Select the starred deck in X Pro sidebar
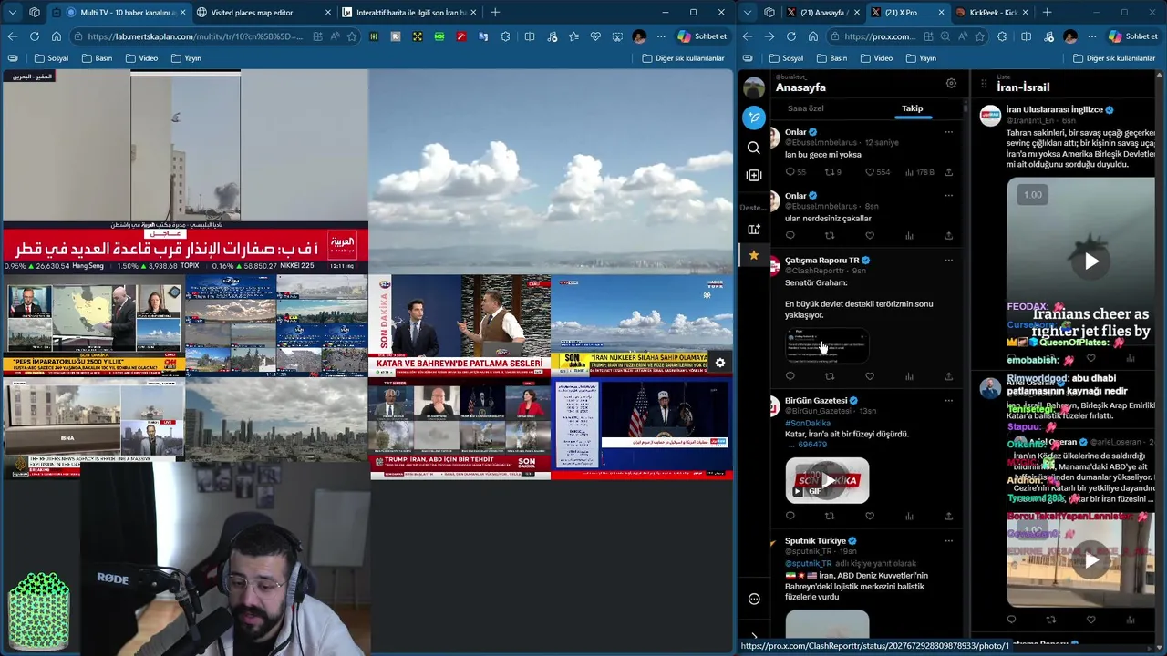This screenshot has width=1167, height=656. (x=754, y=255)
